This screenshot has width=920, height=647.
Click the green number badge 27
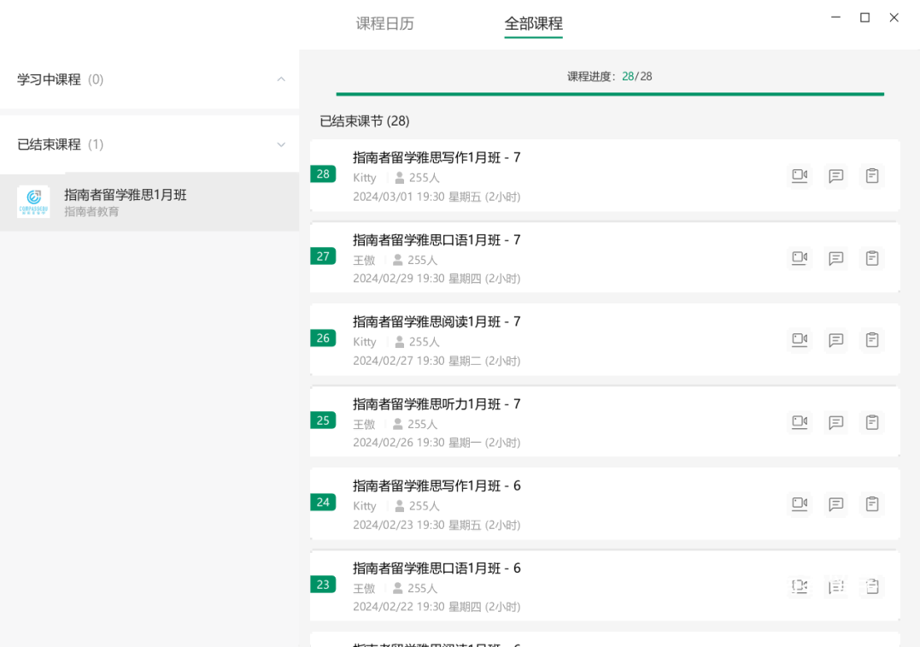coord(323,256)
